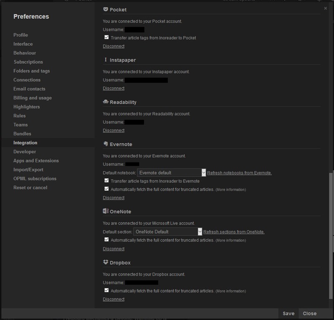Click Refresh notebooks from Evernote link
Screen dimensions: 334x320
[239, 172]
